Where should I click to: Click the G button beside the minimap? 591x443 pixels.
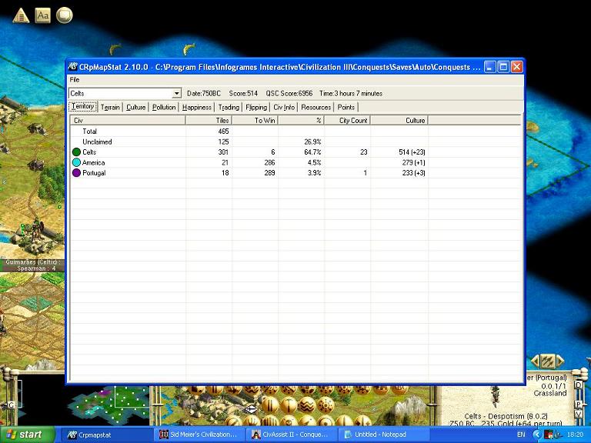click(x=12, y=405)
